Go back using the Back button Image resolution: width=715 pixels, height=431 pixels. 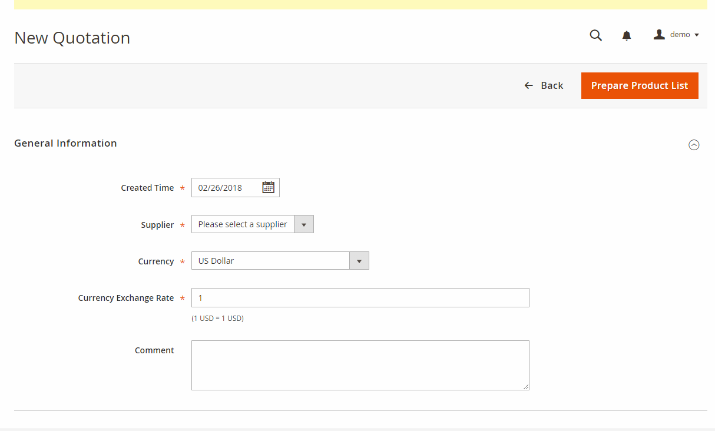544,85
